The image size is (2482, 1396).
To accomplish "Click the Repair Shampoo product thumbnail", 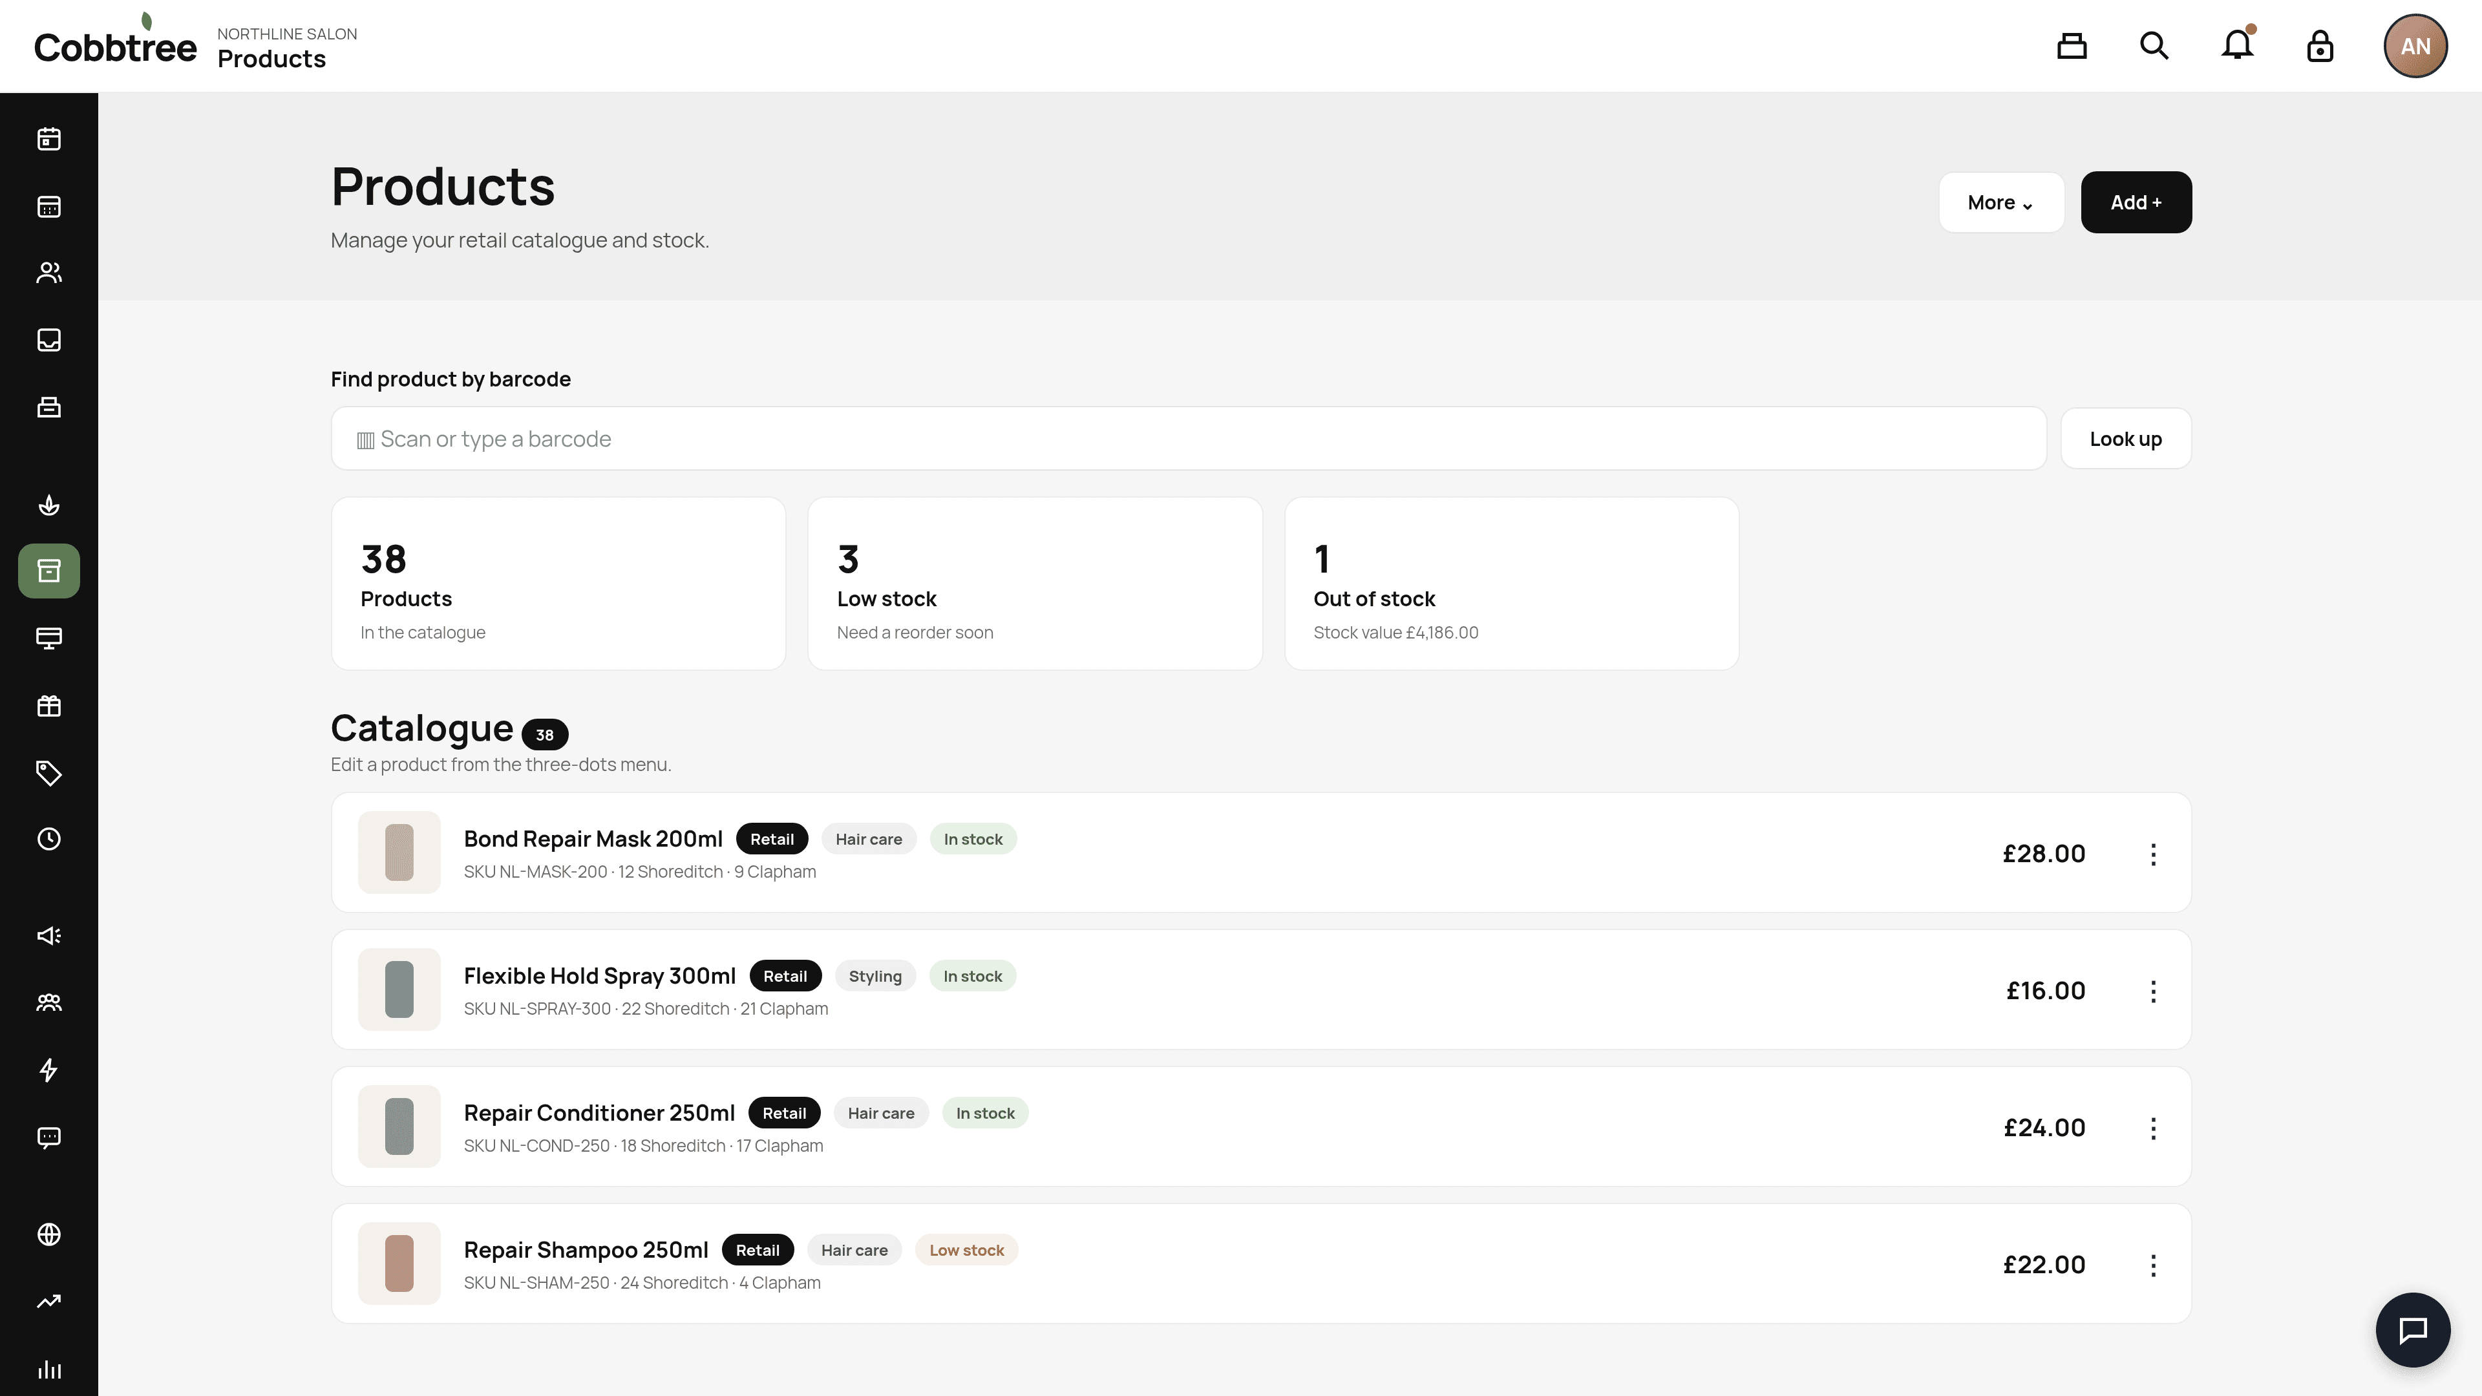I will pos(399,1263).
